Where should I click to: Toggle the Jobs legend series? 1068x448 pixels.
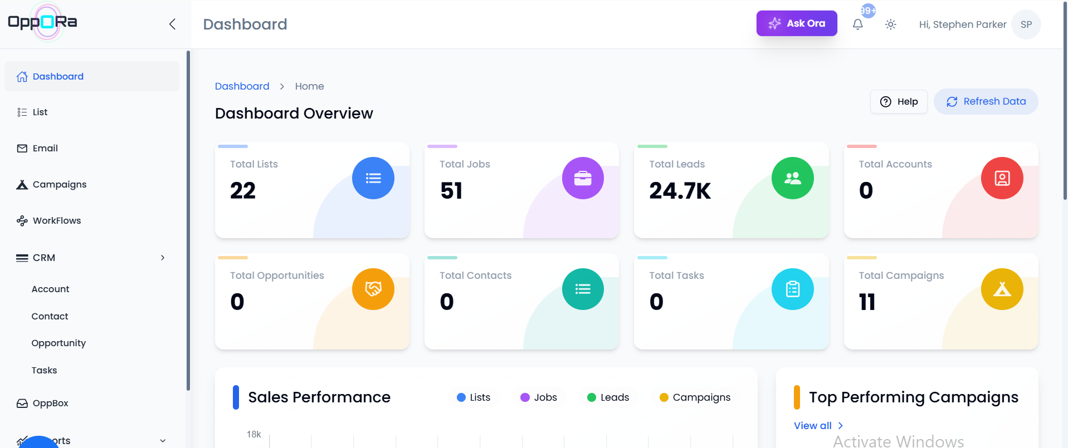pos(538,397)
